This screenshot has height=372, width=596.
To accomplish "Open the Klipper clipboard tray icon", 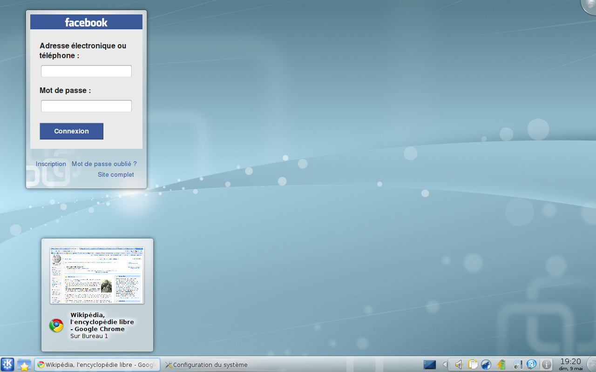I will pos(473,365).
